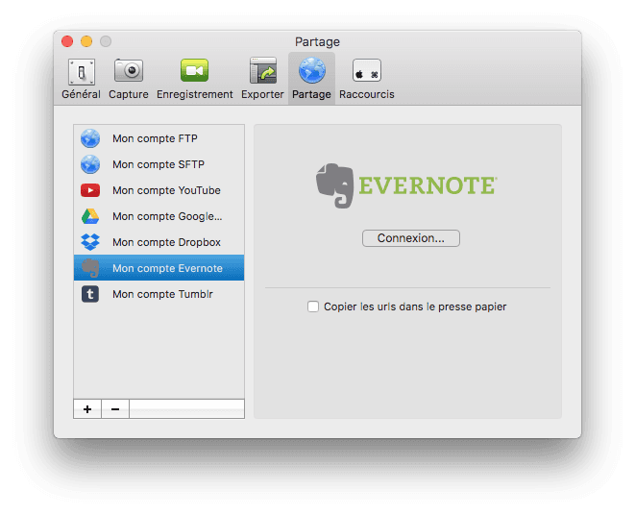
Task: Switch to the Raccourcis tab label
Action: pyautogui.click(x=367, y=94)
